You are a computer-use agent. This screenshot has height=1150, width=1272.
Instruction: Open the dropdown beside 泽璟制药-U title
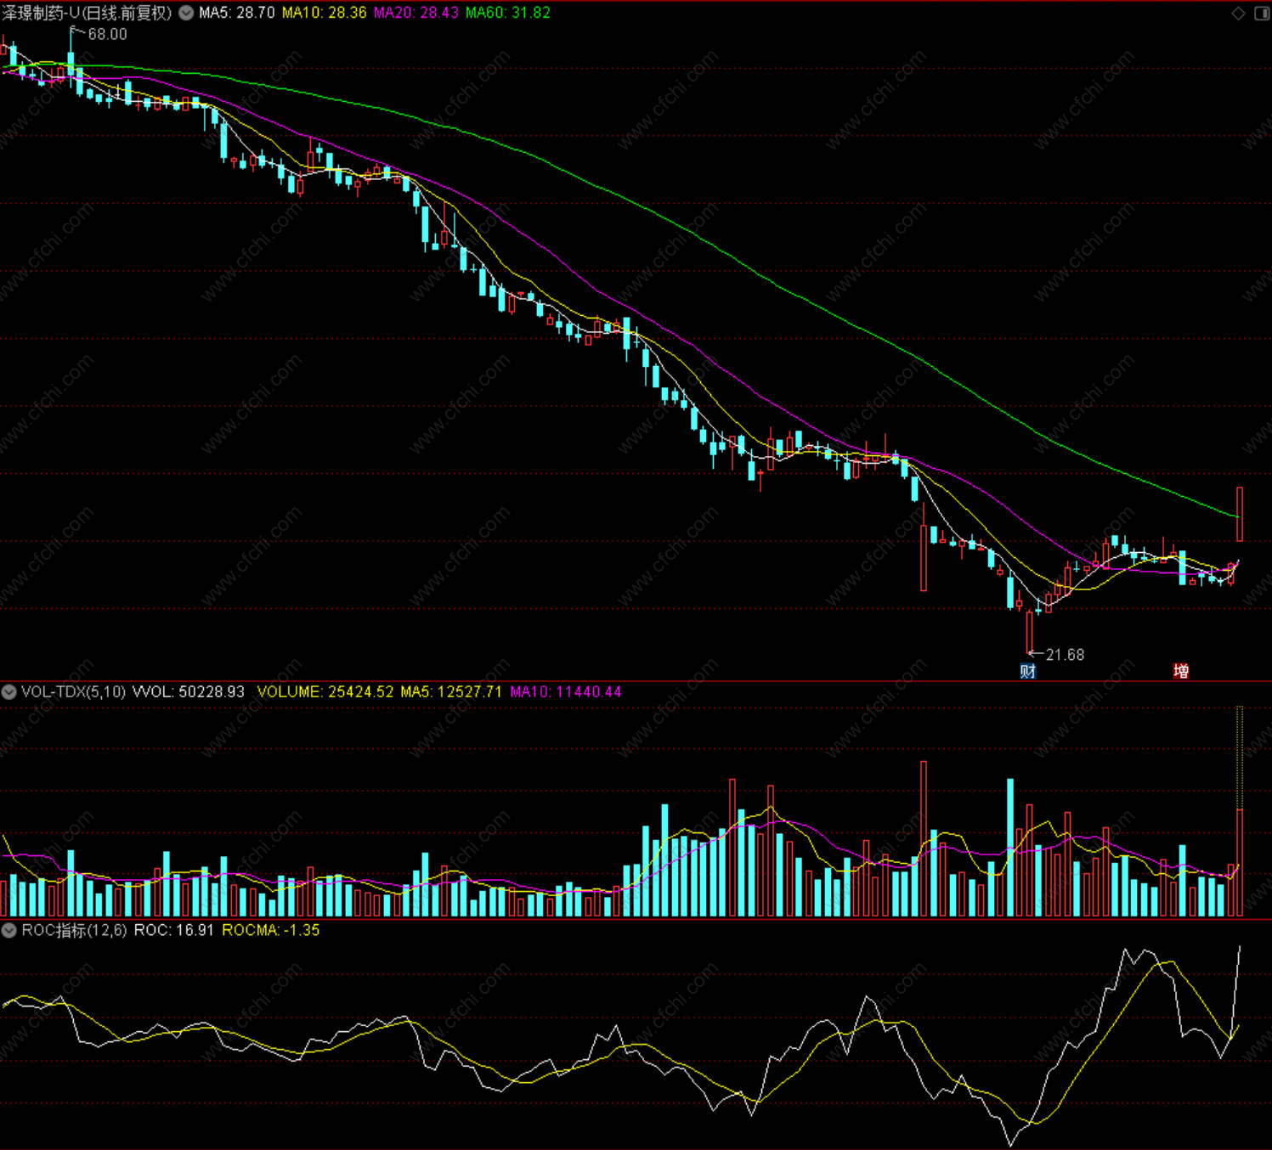[186, 13]
